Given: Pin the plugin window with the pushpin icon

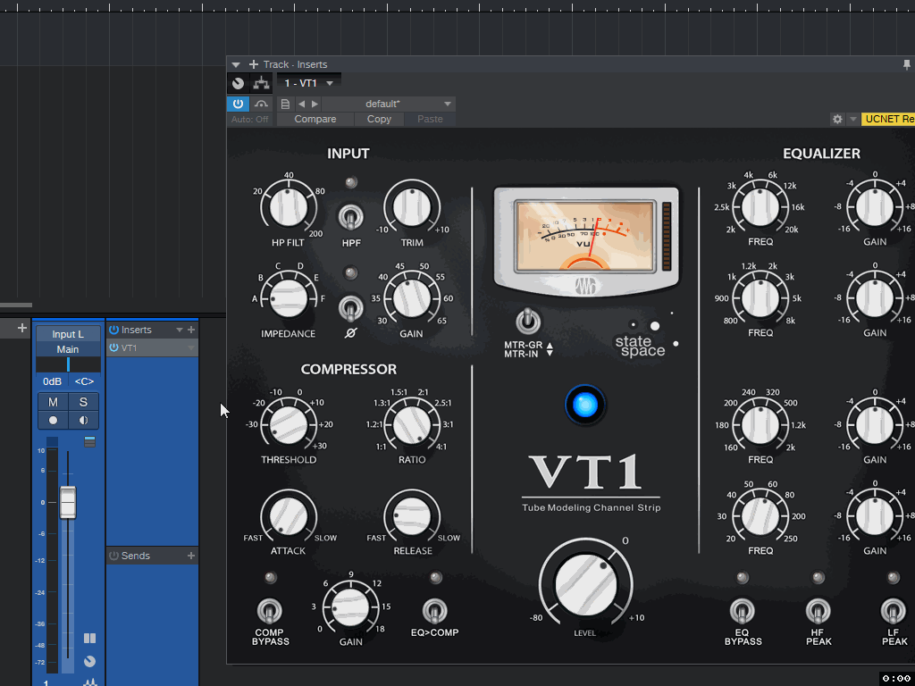Looking at the screenshot, I should [907, 64].
